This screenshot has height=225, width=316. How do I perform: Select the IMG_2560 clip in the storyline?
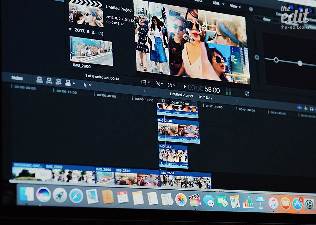pyautogui.click(x=70, y=174)
